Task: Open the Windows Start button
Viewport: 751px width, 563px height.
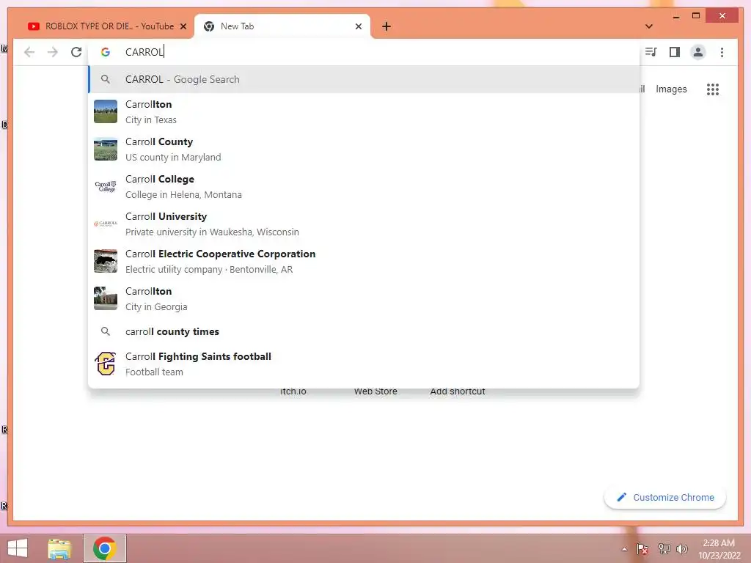Action: pyautogui.click(x=18, y=548)
